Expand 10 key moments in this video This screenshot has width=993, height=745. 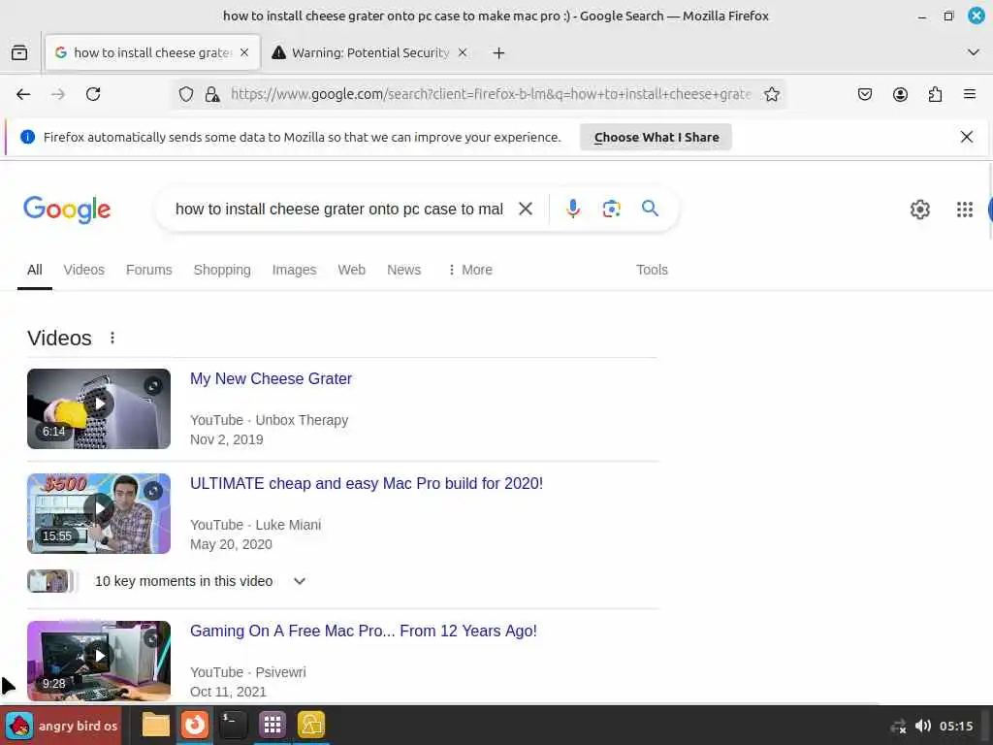[300, 581]
